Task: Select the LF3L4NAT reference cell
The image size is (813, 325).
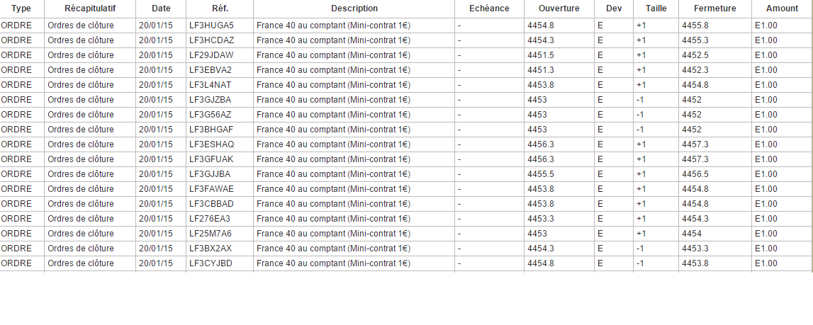Action: coord(211,85)
